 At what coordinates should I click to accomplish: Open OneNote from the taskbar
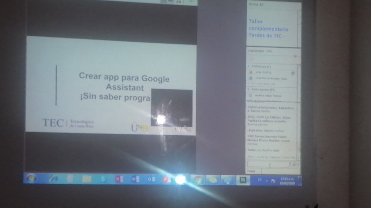[119, 179]
